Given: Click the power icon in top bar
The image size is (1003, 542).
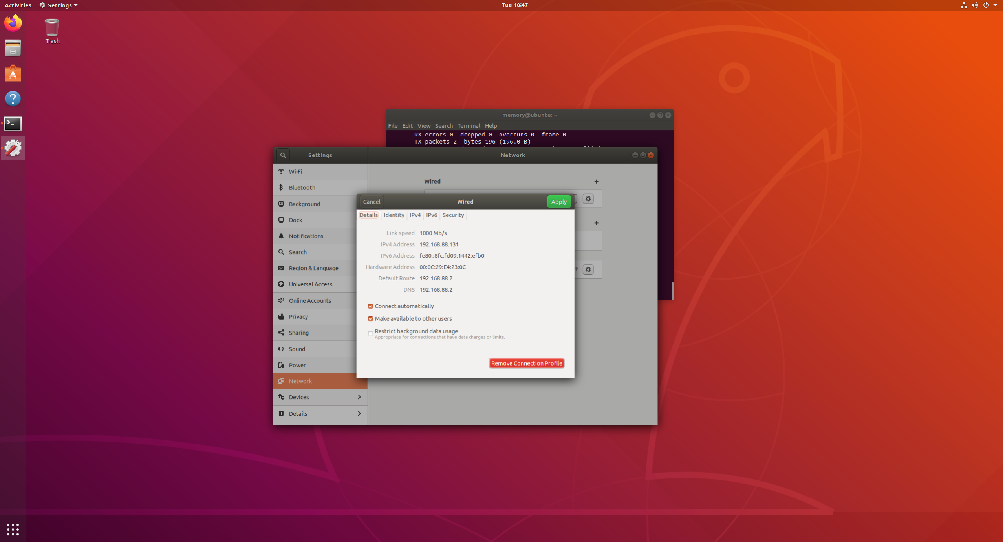Looking at the screenshot, I should [986, 5].
